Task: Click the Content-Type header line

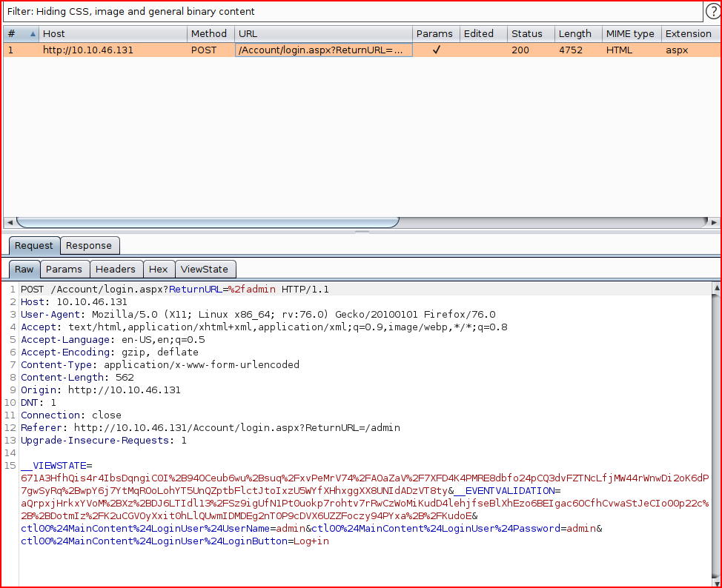Action: point(160,365)
